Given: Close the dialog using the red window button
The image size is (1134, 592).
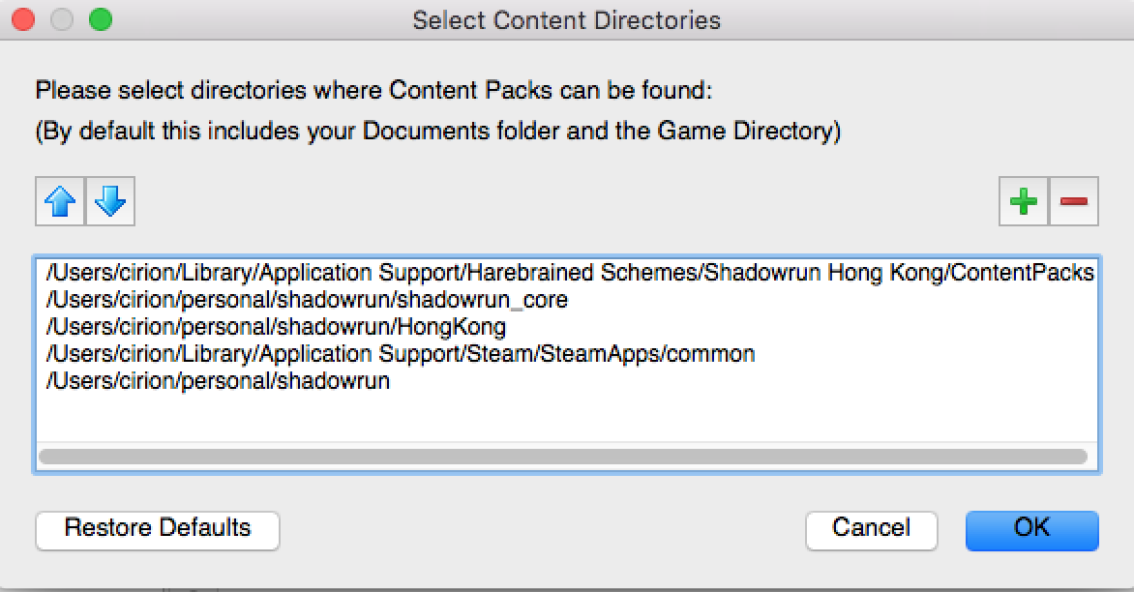Looking at the screenshot, I should tap(25, 19).
